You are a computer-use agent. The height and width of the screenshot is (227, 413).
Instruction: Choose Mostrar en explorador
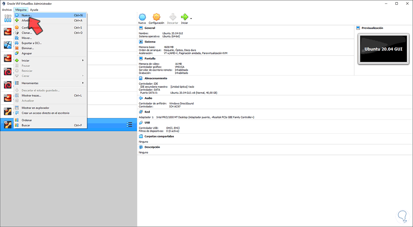tap(50, 108)
